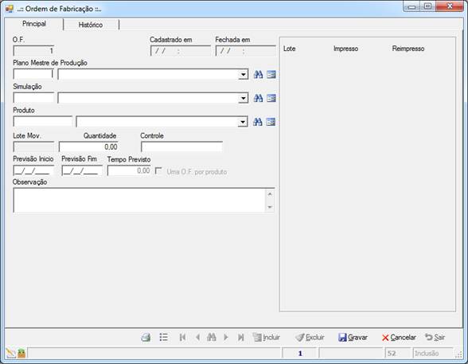The height and width of the screenshot is (364, 468).
Task: Click status bar text 'Inclusão'
Action: (433, 354)
